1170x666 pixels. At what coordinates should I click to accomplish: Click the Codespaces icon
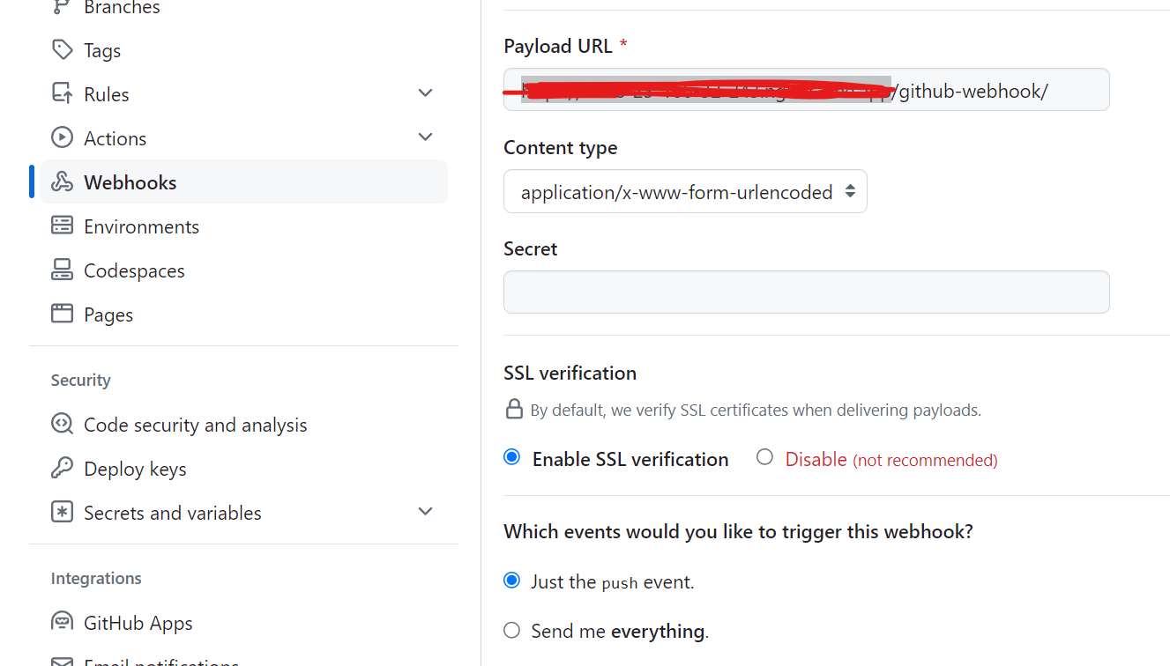pos(62,270)
